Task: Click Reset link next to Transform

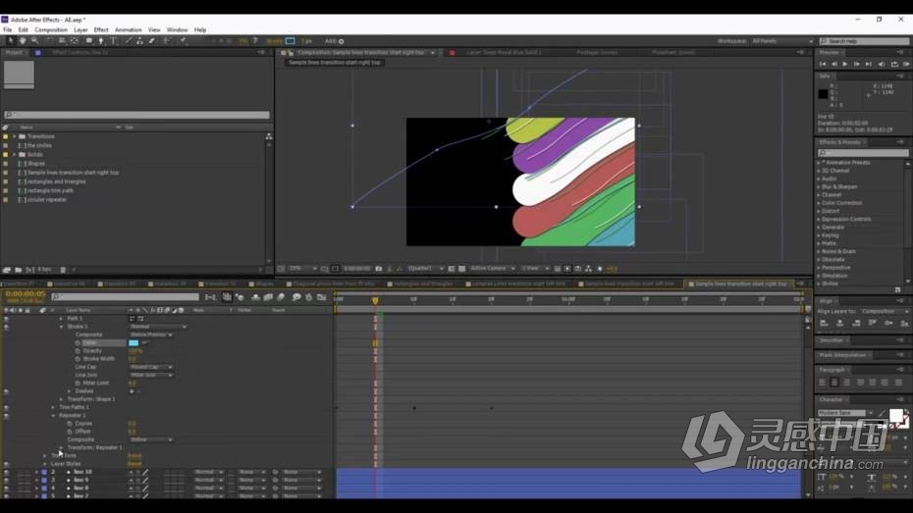Action: [x=134, y=456]
